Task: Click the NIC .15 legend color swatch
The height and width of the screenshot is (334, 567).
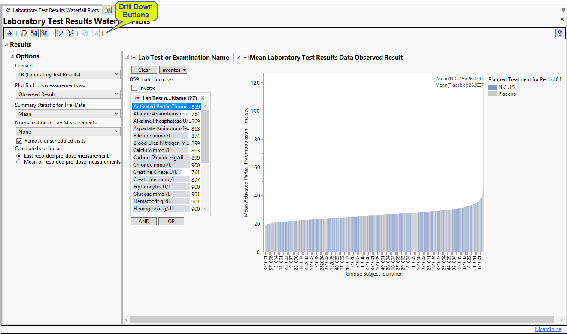Action: point(492,88)
